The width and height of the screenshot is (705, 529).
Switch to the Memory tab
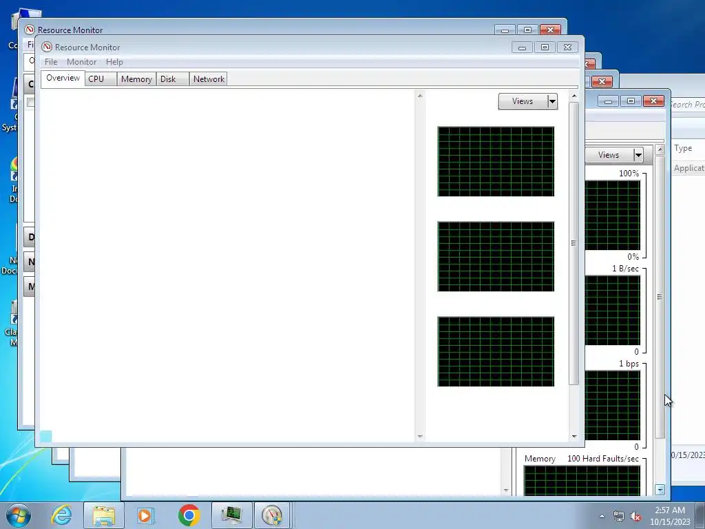click(x=136, y=79)
